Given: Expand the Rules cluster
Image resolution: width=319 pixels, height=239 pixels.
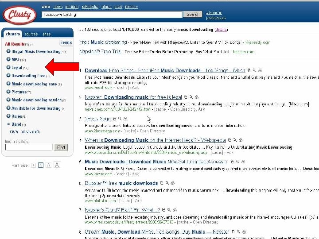Looking at the screenshot, I should click(x=8, y=116).
